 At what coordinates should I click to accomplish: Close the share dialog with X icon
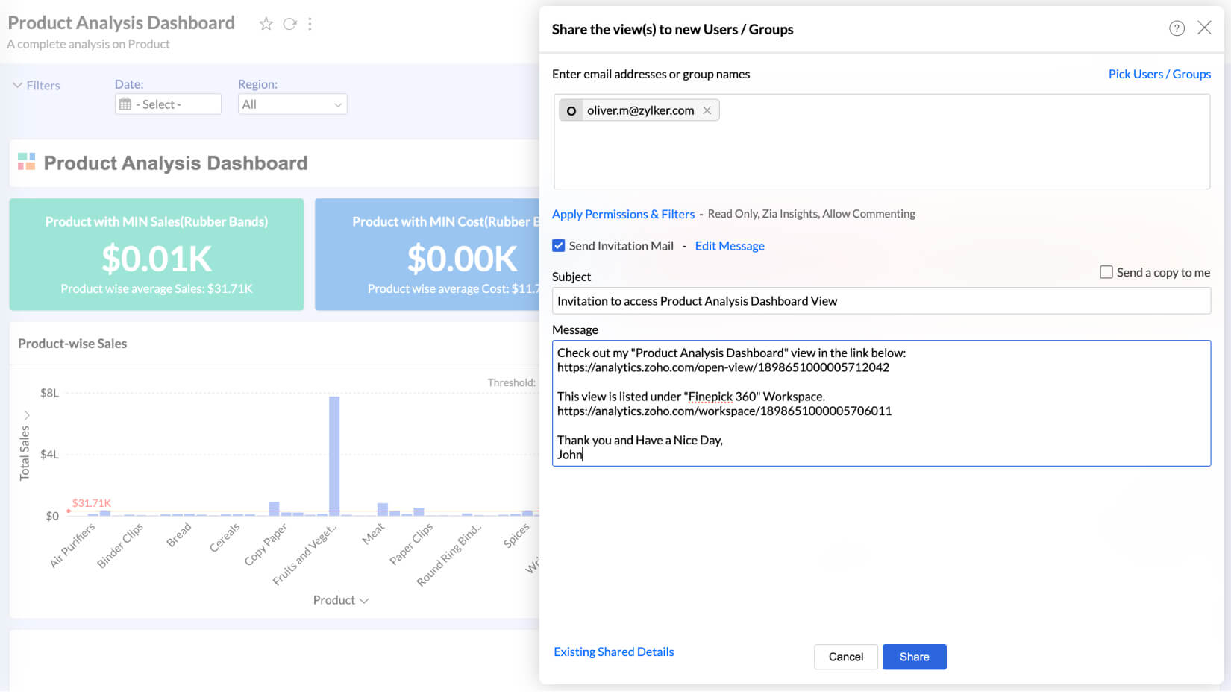coord(1204,28)
